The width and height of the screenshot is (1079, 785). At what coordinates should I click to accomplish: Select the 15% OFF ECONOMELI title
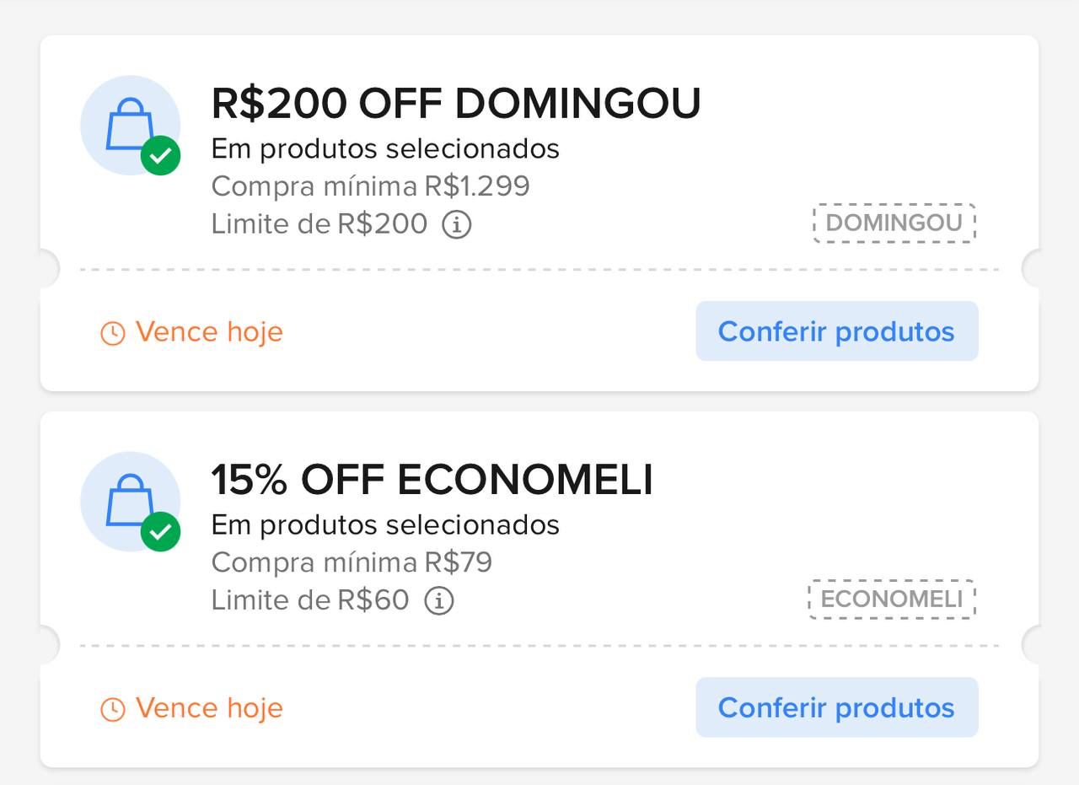click(432, 480)
